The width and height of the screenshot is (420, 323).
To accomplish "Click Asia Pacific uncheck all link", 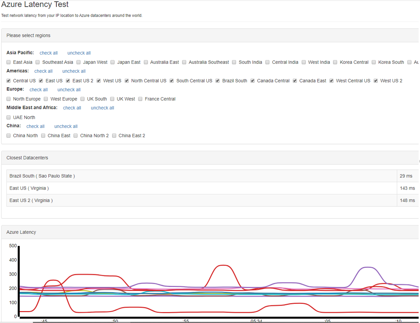I will pyautogui.click(x=79, y=53).
